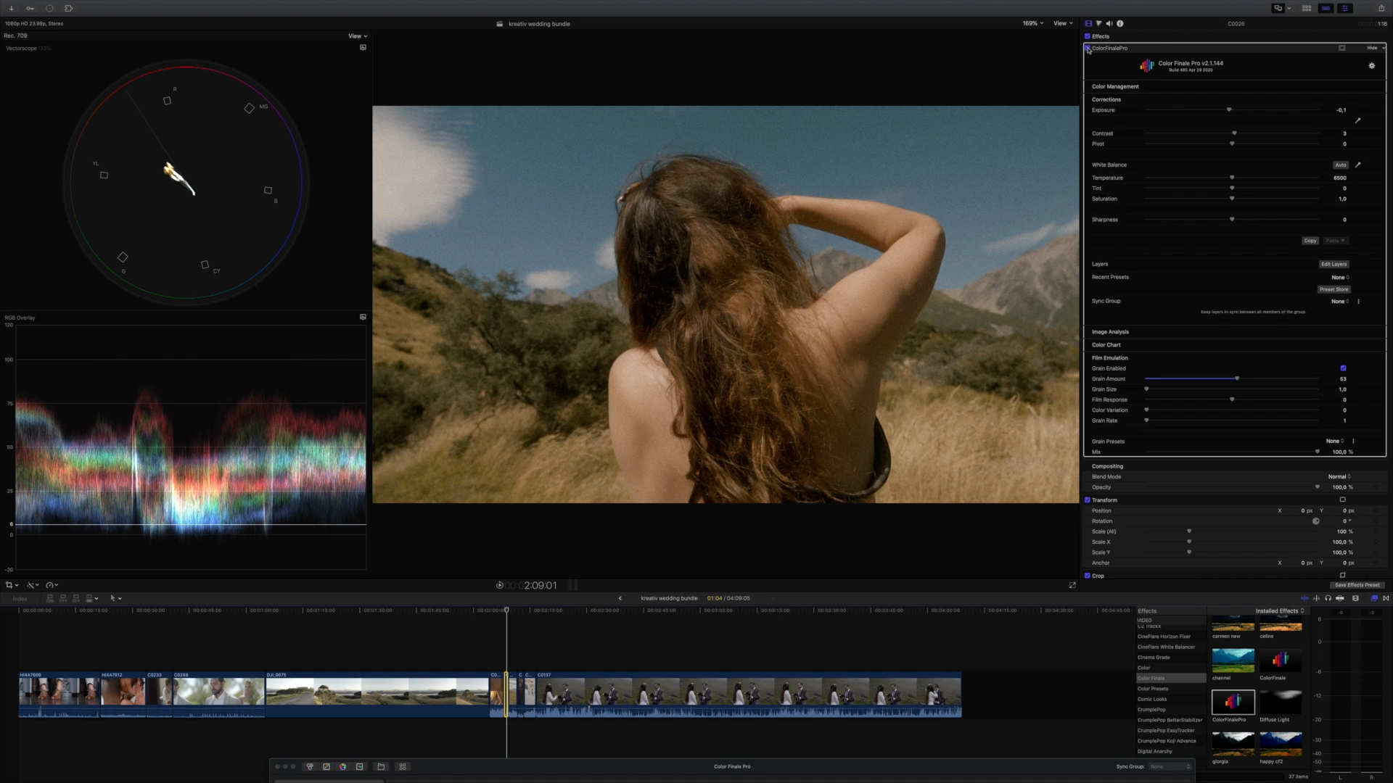Open vectorscope settings icon
The width and height of the screenshot is (1393, 783).
pyautogui.click(x=363, y=48)
